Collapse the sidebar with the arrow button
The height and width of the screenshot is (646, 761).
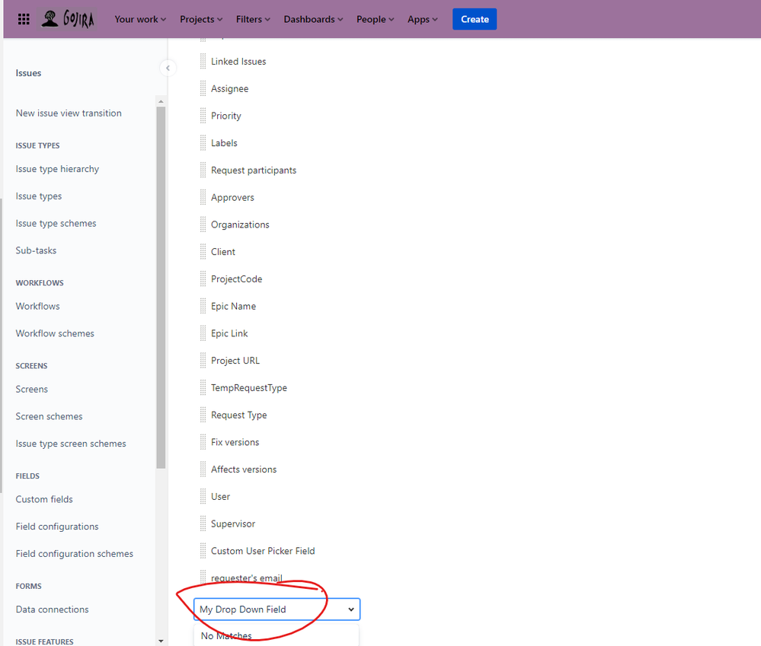pos(168,68)
